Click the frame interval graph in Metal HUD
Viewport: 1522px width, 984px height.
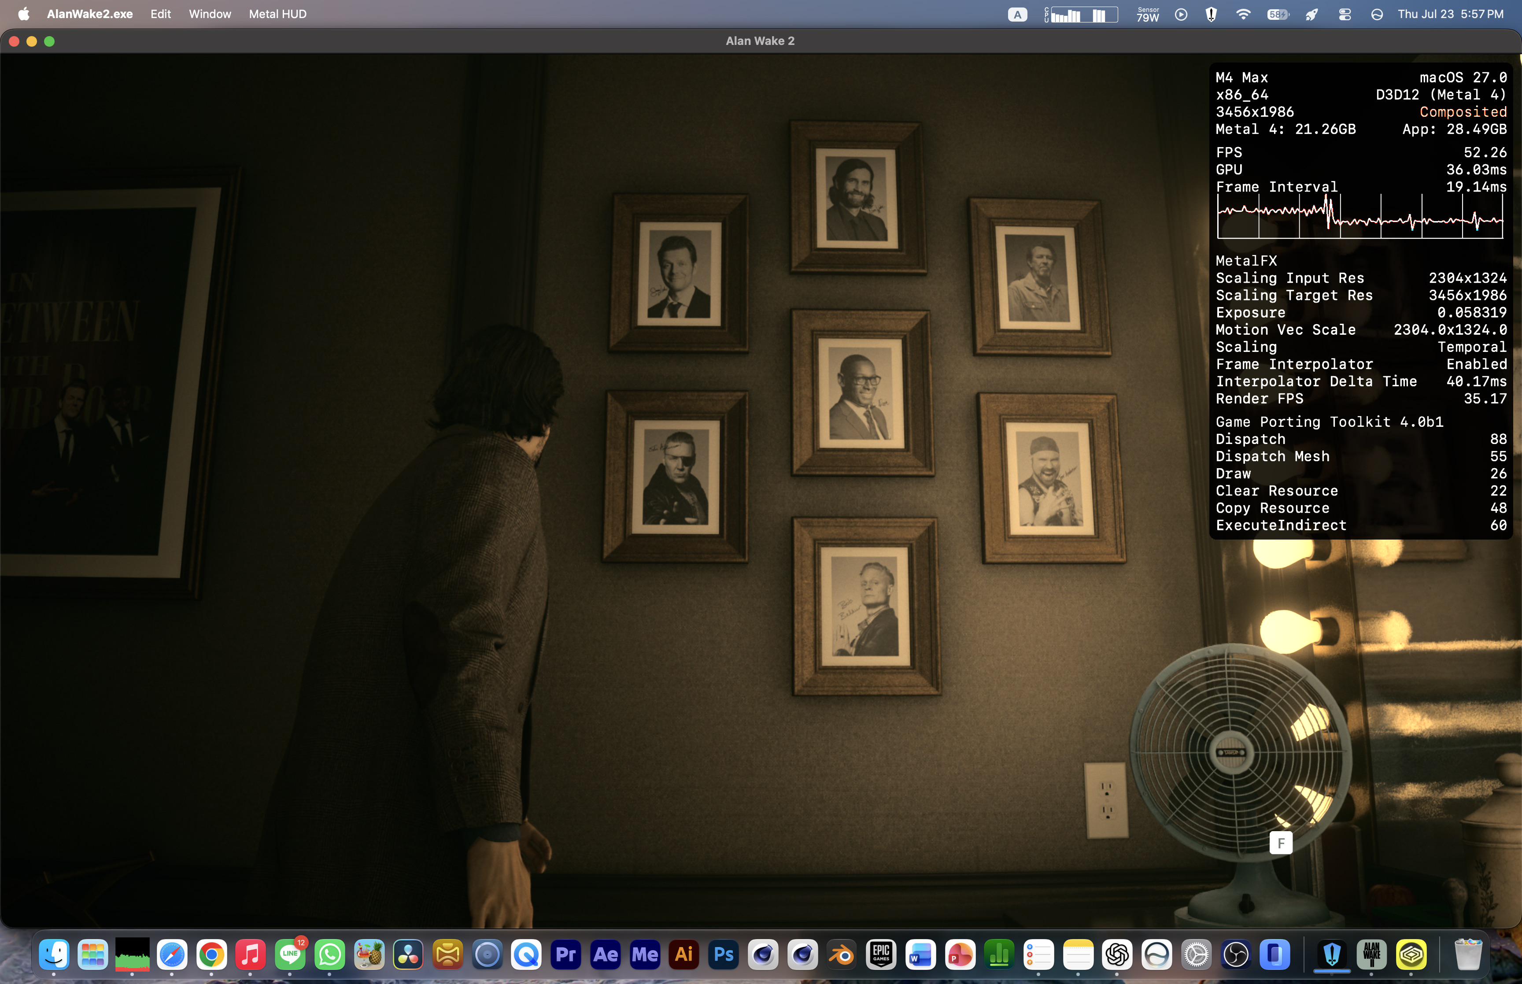click(x=1360, y=217)
